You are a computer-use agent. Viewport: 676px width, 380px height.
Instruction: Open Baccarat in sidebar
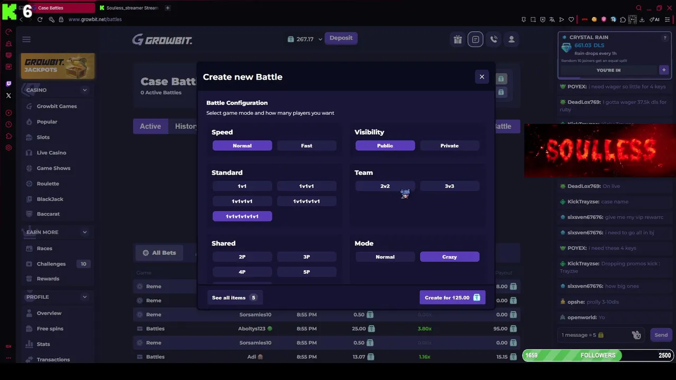click(48, 214)
